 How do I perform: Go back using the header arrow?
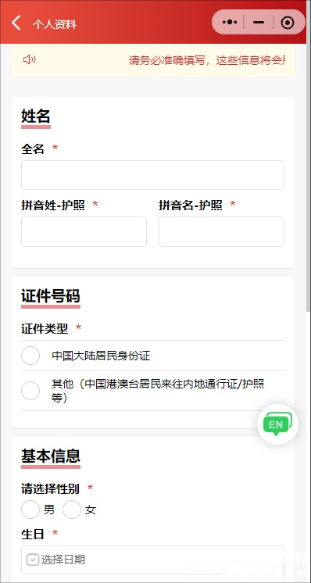(x=16, y=23)
